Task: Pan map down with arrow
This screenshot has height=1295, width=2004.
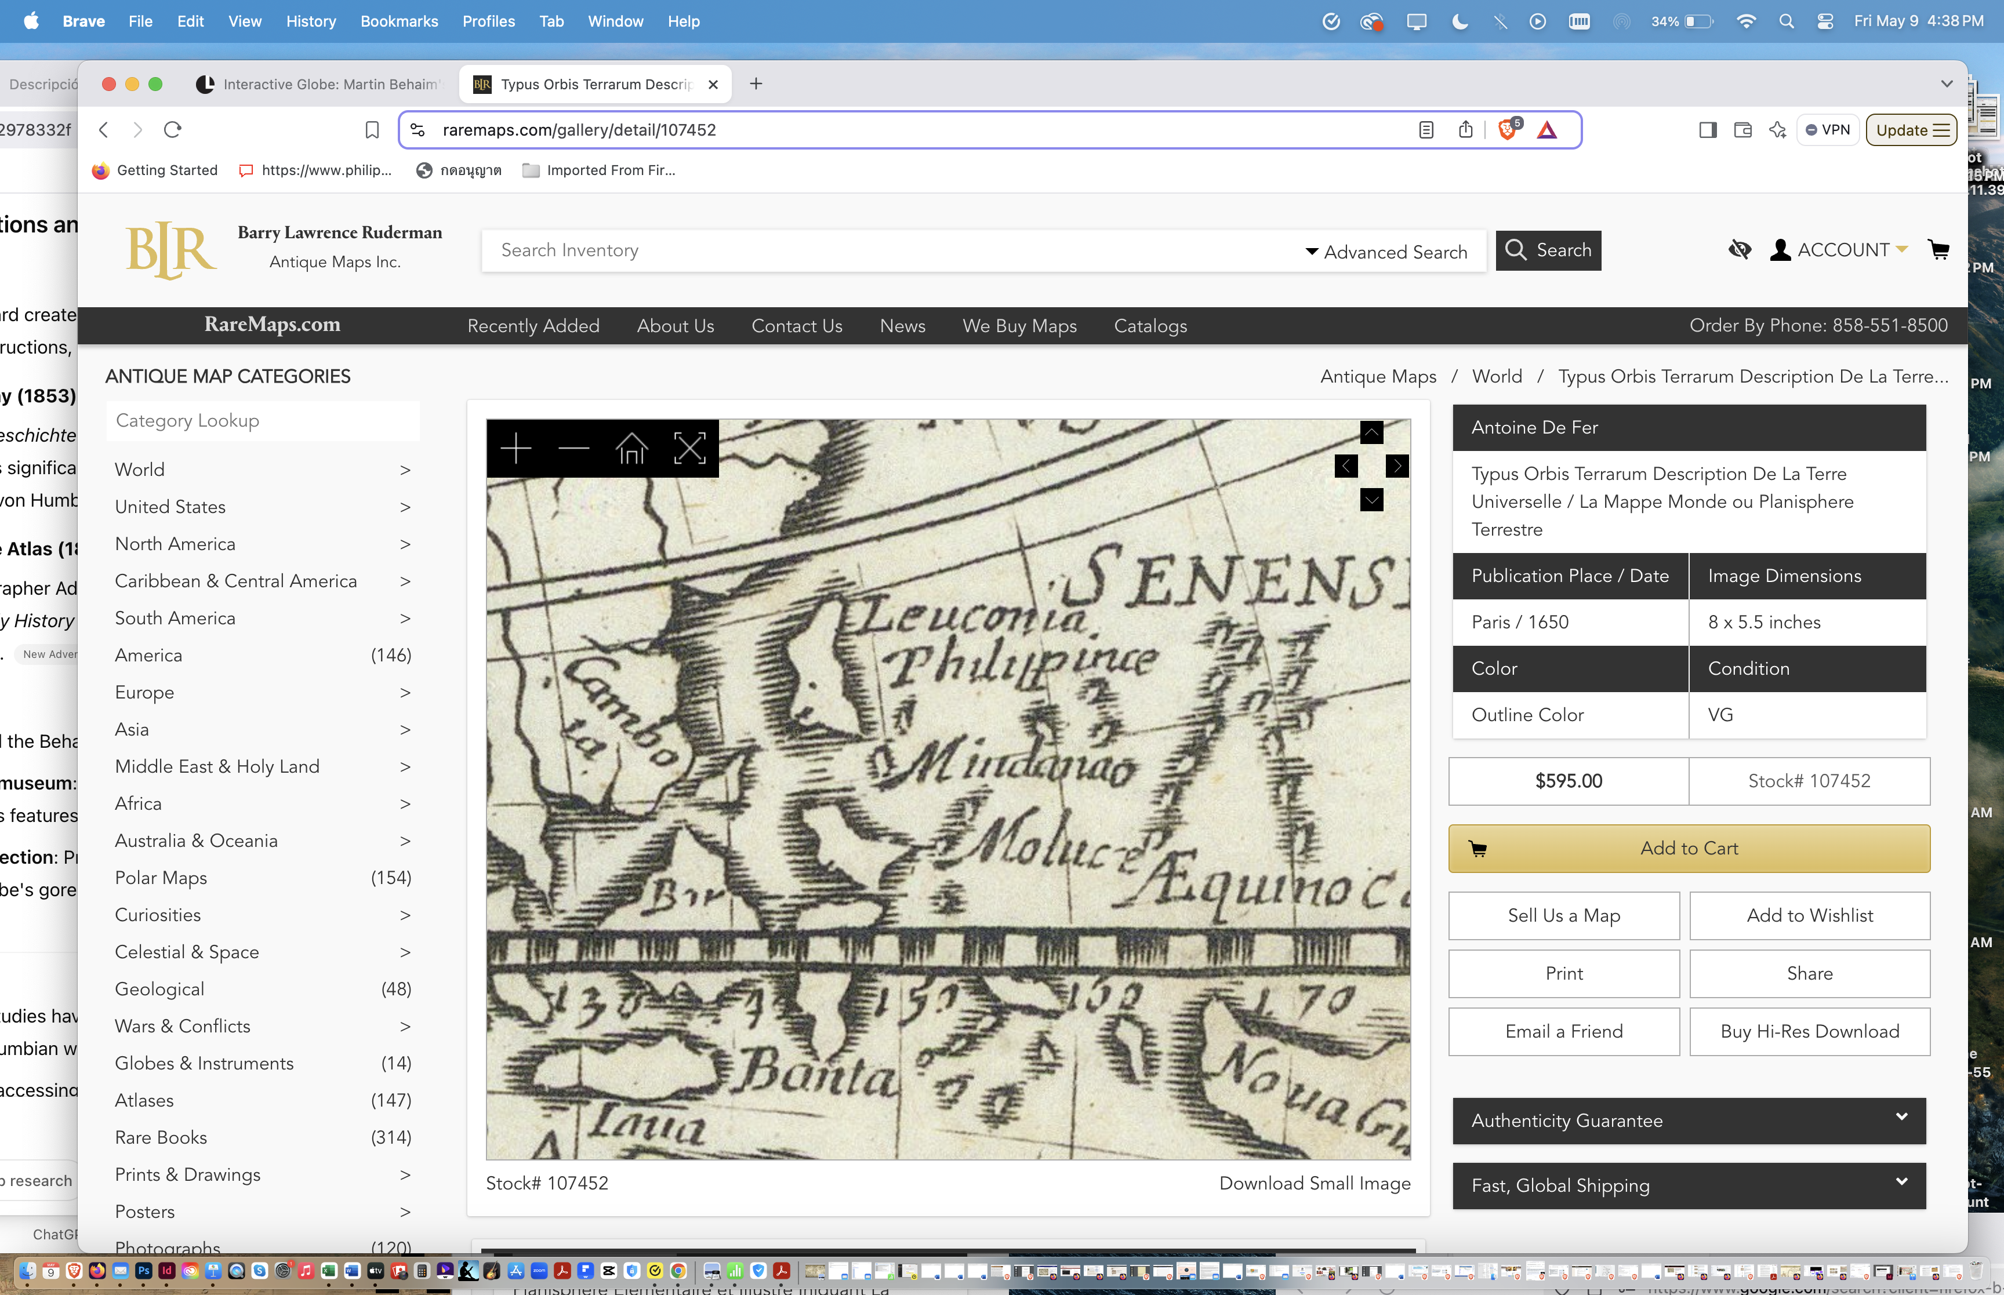Action: [x=1371, y=500]
